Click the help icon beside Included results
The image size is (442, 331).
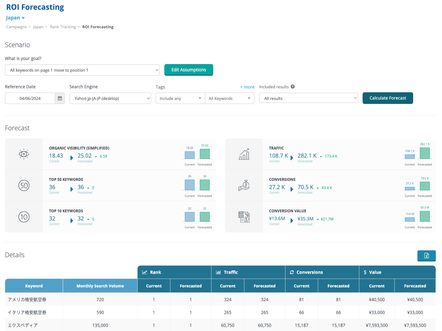pos(293,87)
